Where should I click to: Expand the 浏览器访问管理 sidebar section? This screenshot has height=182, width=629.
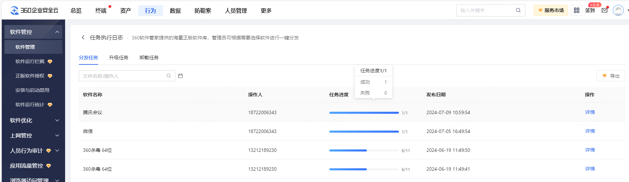coord(33,180)
